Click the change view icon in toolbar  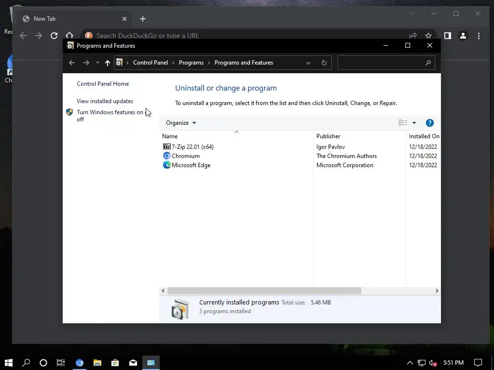pos(403,123)
